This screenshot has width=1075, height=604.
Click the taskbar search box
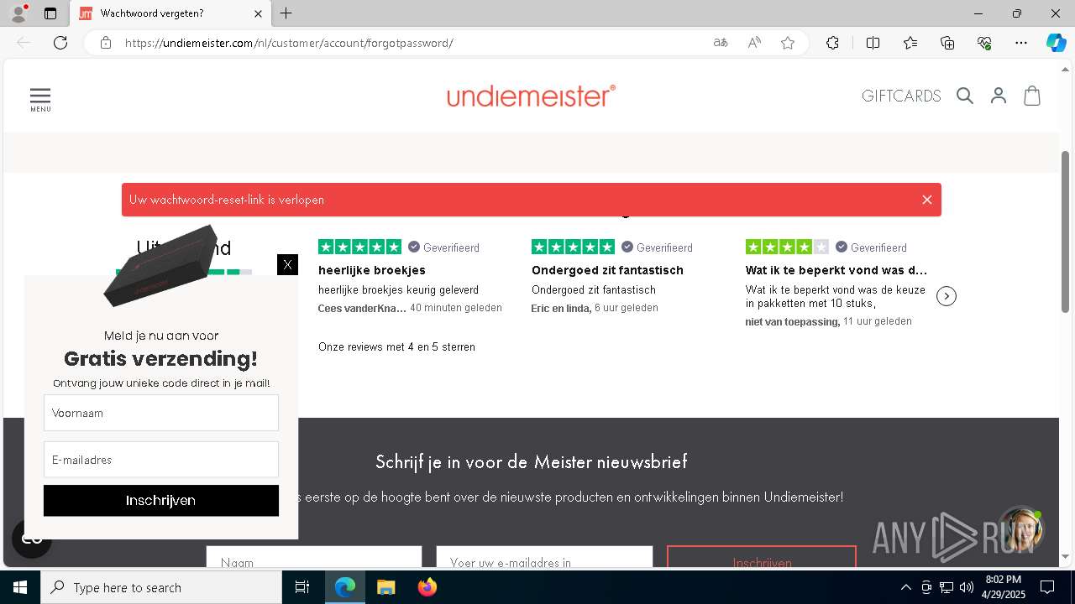[x=161, y=587]
